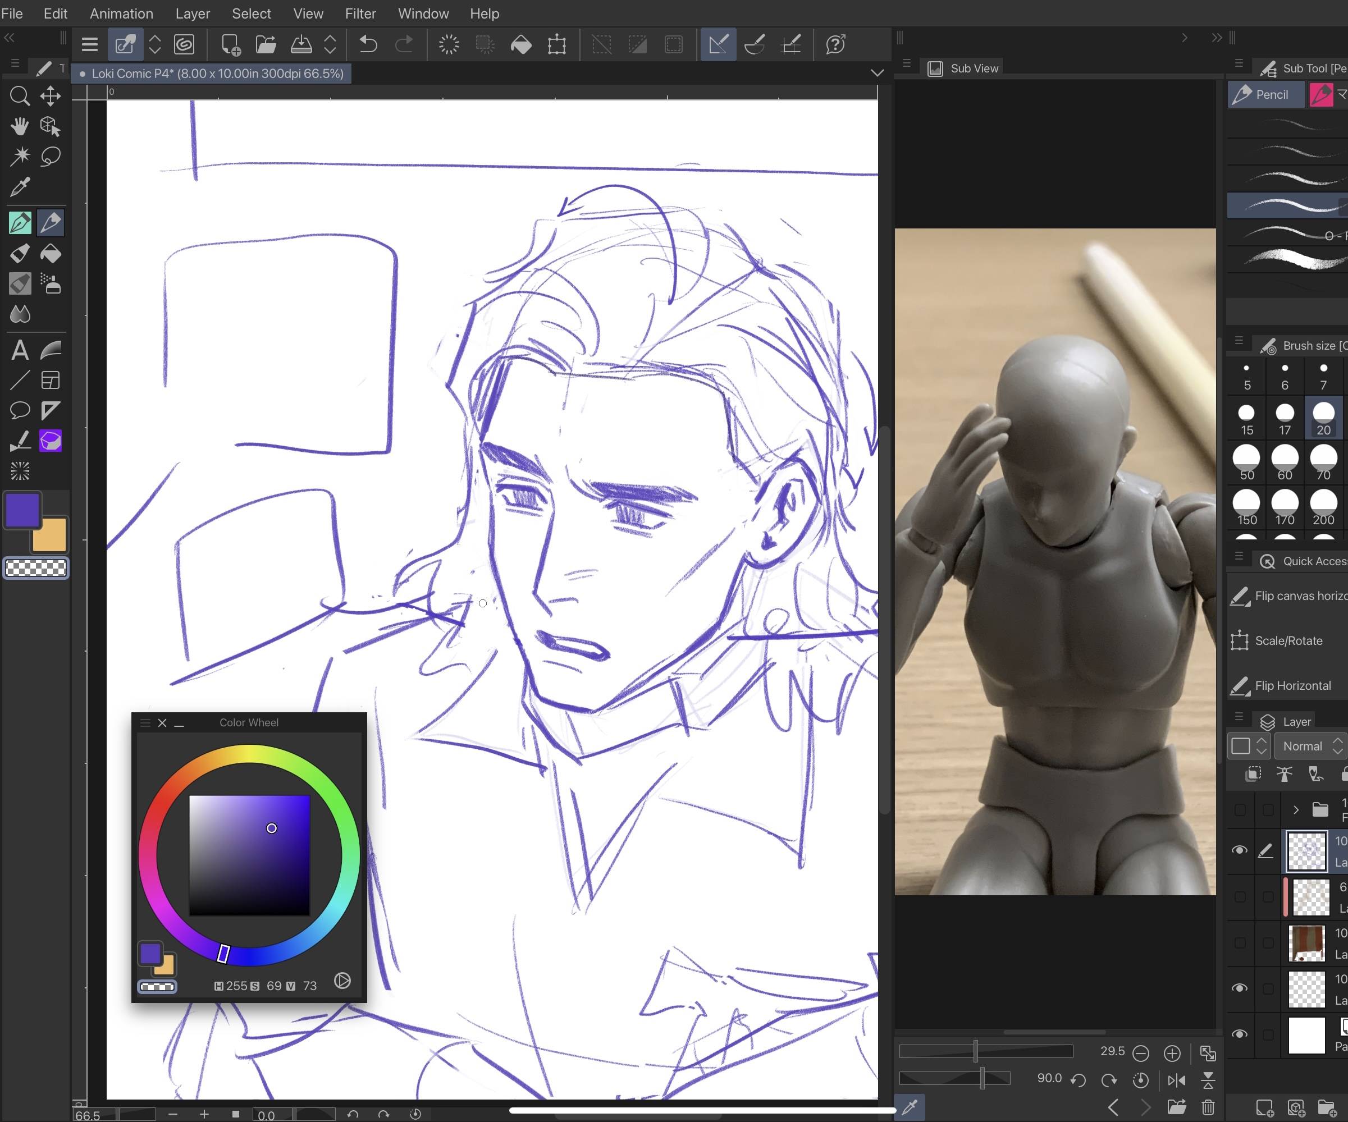Screen dimensions: 1348x1122
Task: Select the Pencil tool in the toolbox
Action: pyautogui.click(x=51, y=223)
